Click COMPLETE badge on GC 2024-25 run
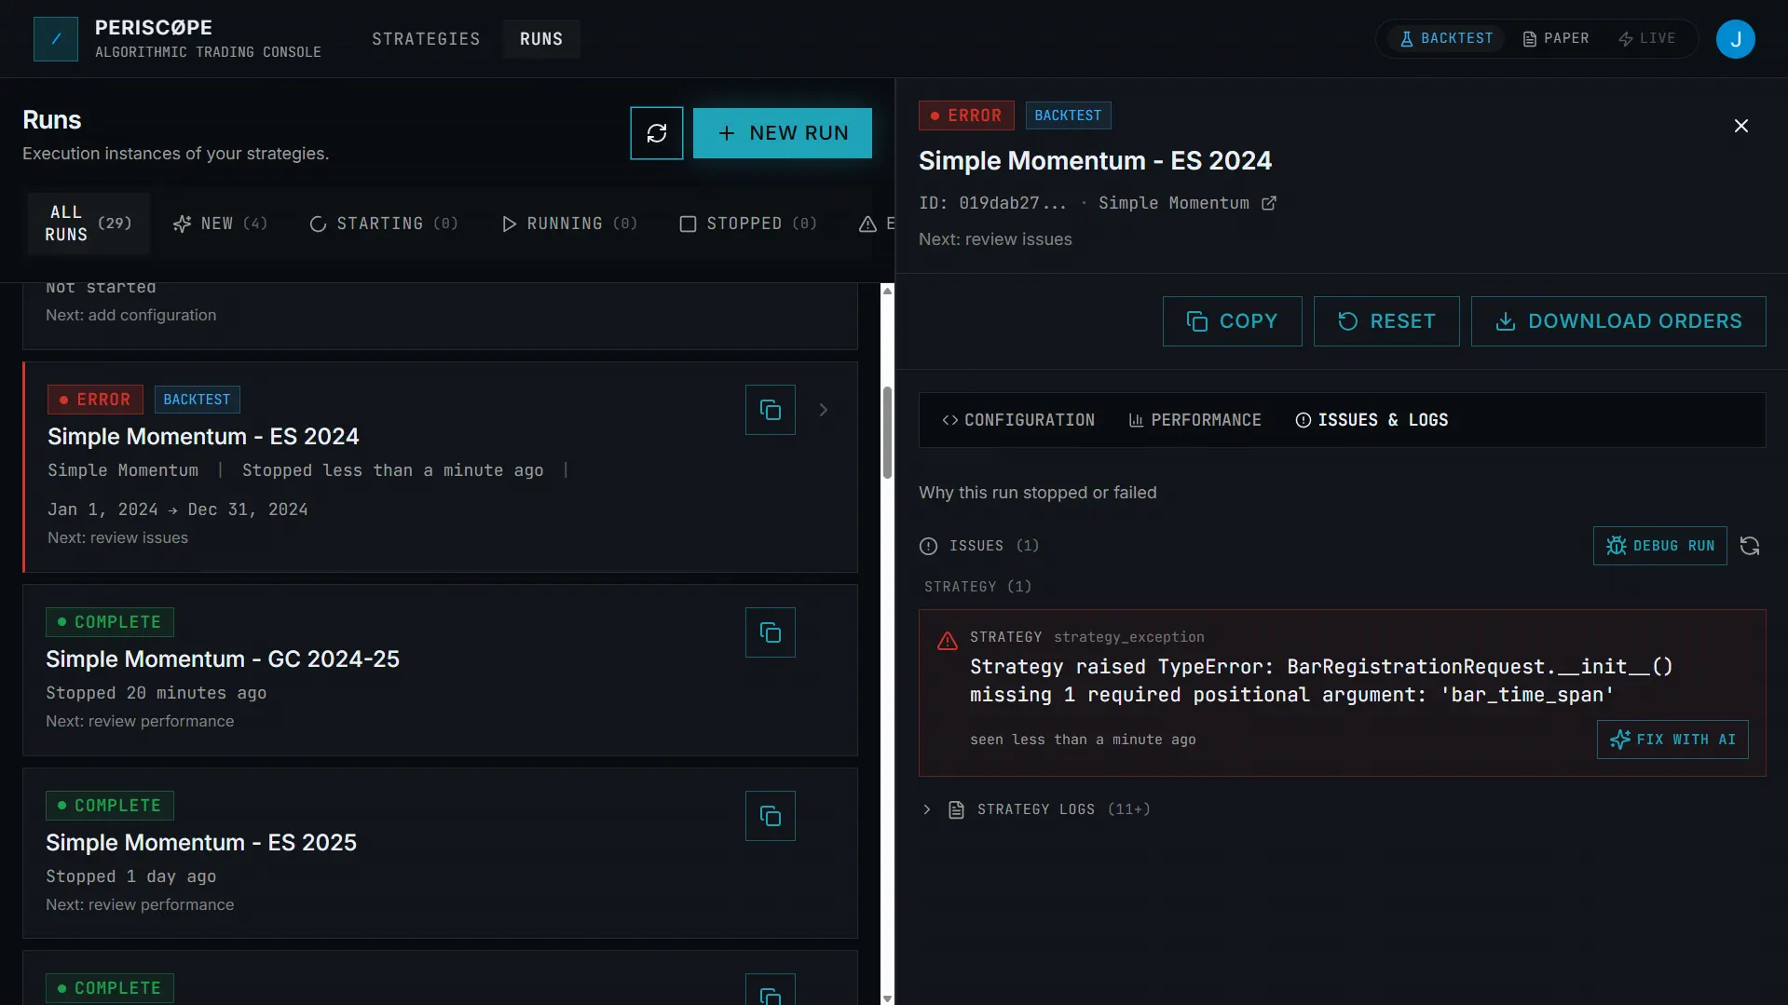Viewport: 1788px width, 1005px height. [110, 622]
